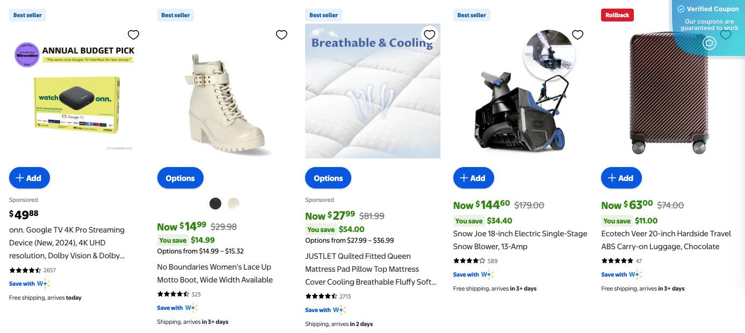Click the heart icon on the mattress pad cover
The image size is (745, 333).
pyautogui.click(x=429, y=34)
